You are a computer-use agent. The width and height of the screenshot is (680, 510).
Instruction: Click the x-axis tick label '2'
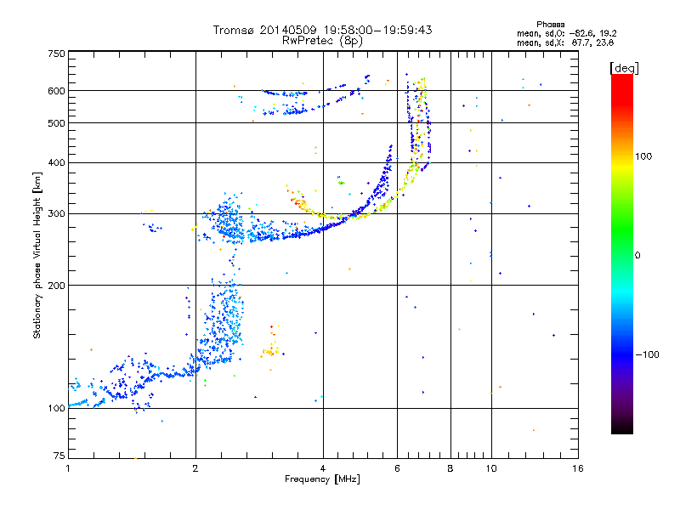pos(195,468)
